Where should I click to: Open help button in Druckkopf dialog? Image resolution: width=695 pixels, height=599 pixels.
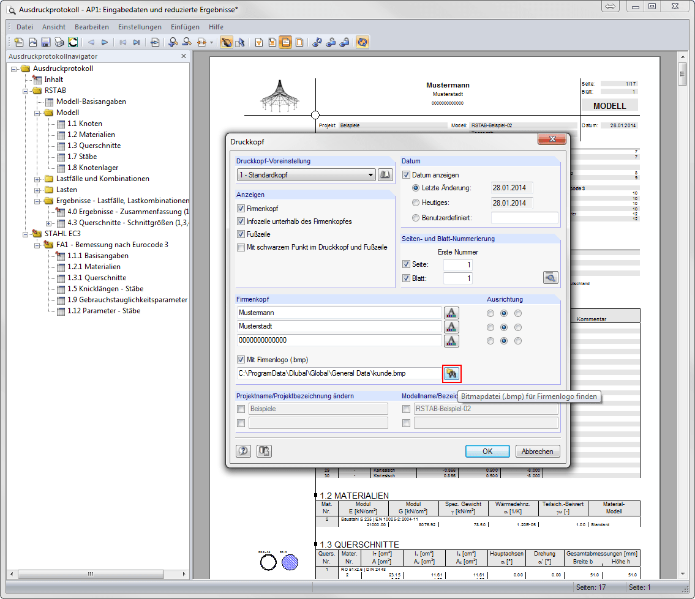pyautogui.click(x=243, y=451)
